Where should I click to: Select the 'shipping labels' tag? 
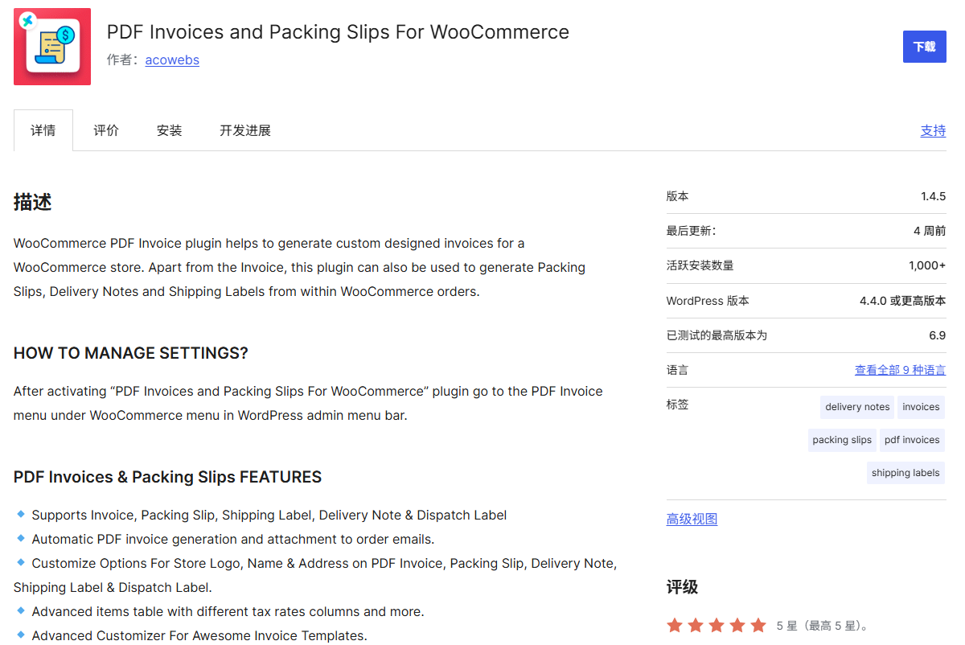tap(905, 473)
